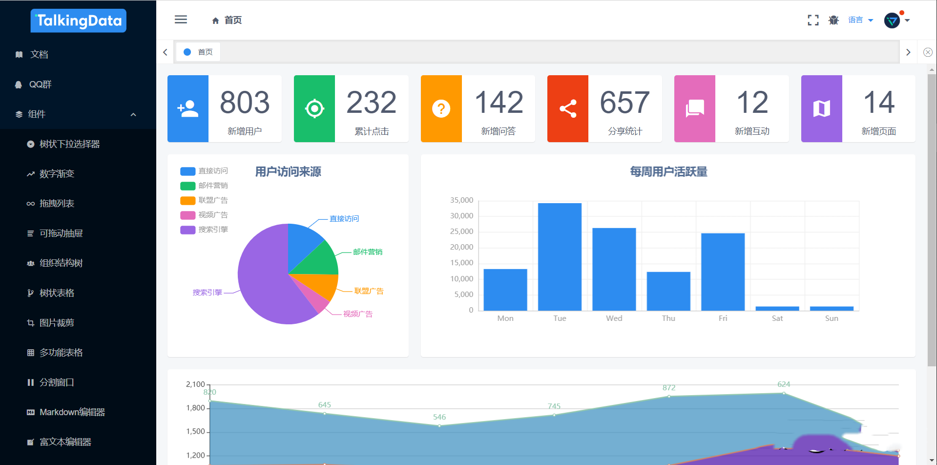This screenshot has width=937, height=465.
Task: Click the 图片裁剪 crop icon
Action: (30, 323)
